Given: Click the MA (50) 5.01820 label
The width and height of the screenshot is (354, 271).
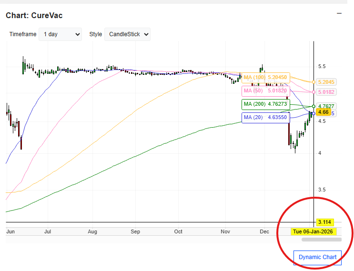Looking at the screenshot, I should pos(265,90).
